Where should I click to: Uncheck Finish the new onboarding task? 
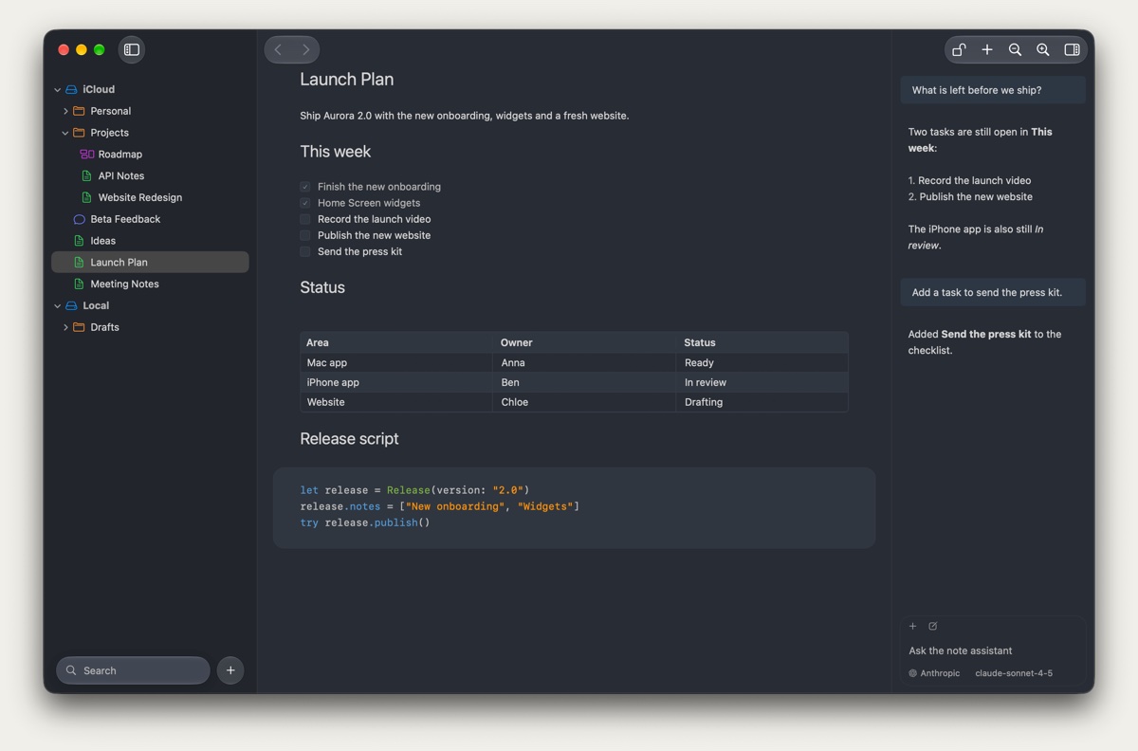click(x=305, y=187)
